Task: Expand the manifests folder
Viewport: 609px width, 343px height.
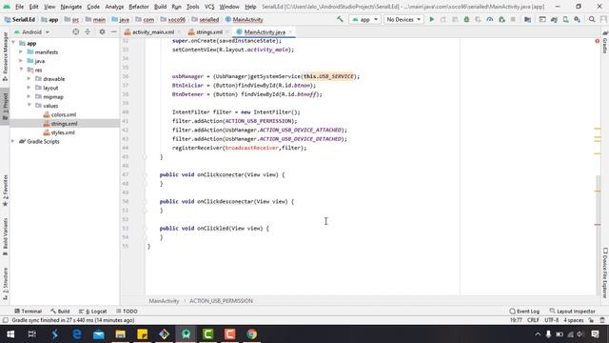Action: tap(21, 51)
